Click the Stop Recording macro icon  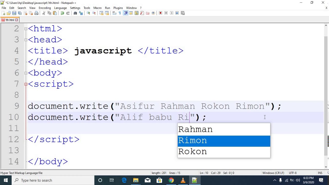166,13
